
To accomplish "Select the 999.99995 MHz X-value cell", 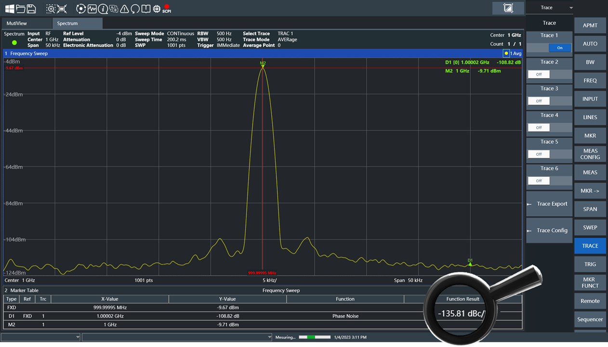I will (110, 307).
